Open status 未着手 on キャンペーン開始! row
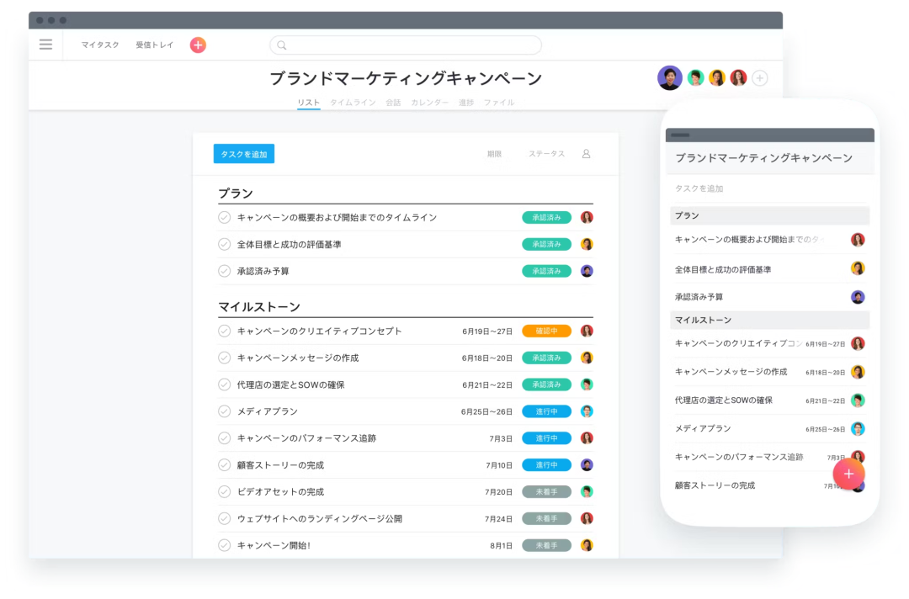The width and height of the screenshot is (909, 599). click(x=547, y=545)
